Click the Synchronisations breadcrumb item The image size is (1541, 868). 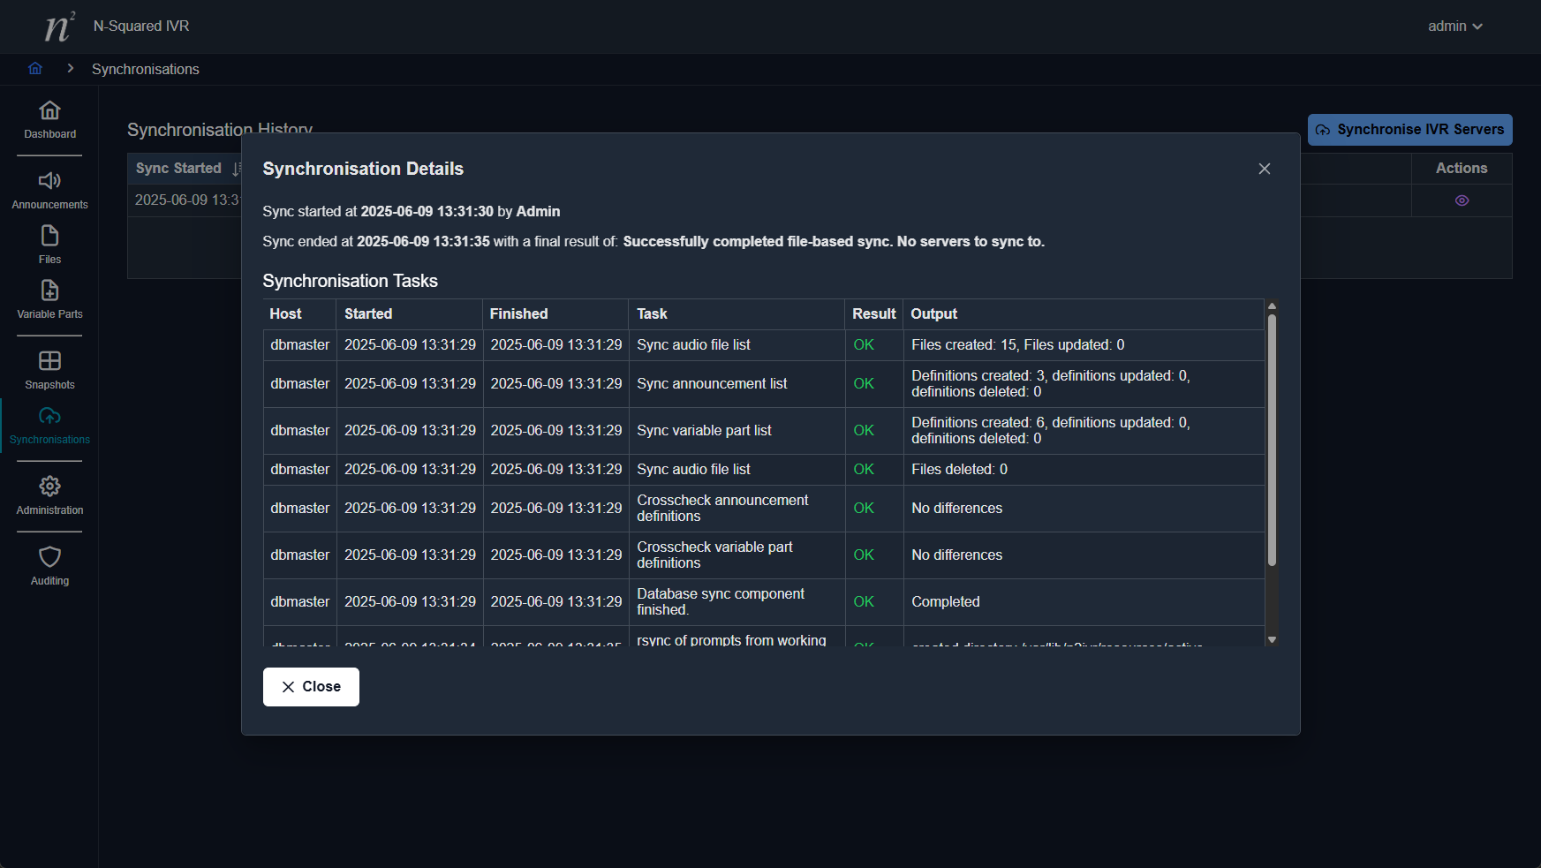146,69
